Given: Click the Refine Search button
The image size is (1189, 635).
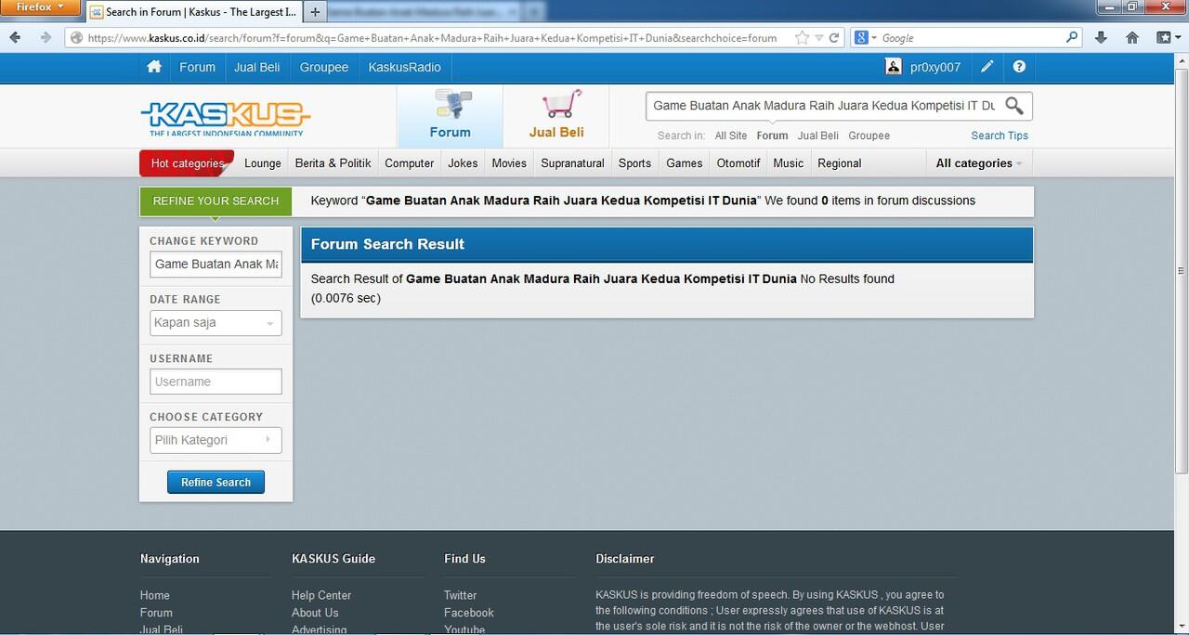Looking at the screenshot, I should click(x=216, y=483).
